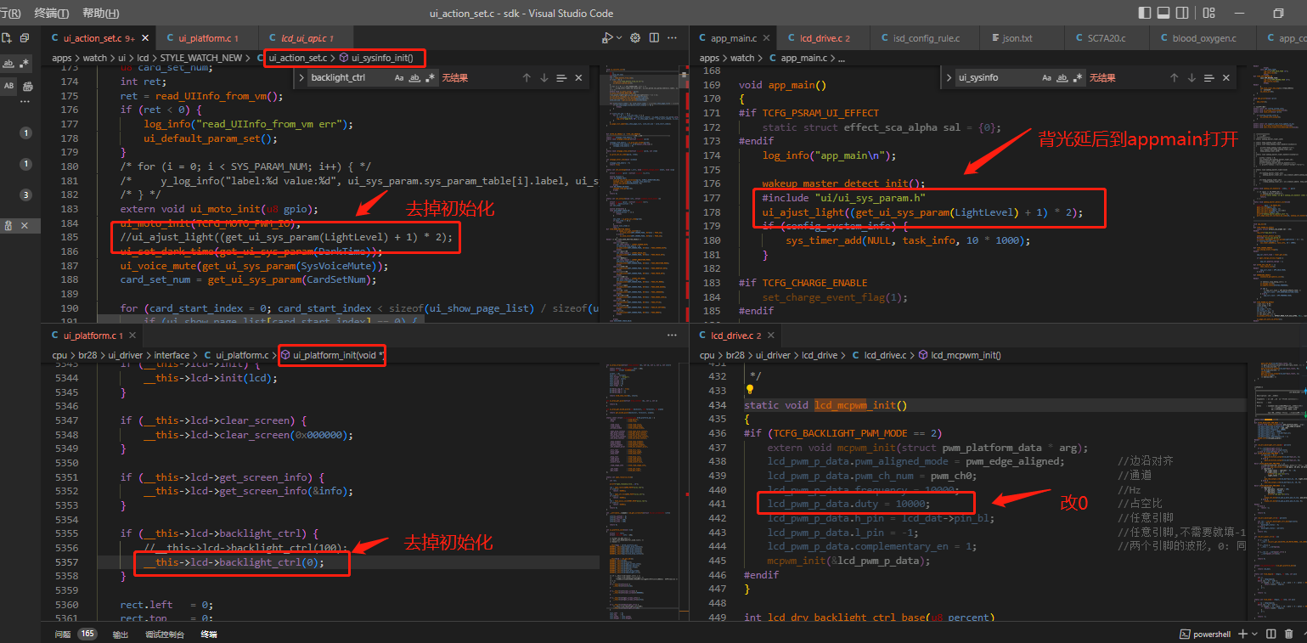Click the lightbulb code action at line 433

(x=750, y=391)
